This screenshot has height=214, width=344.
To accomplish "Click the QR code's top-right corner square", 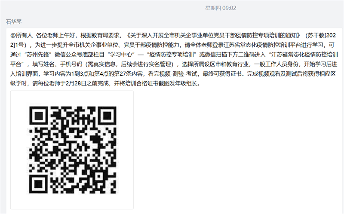I will (107, 116).
